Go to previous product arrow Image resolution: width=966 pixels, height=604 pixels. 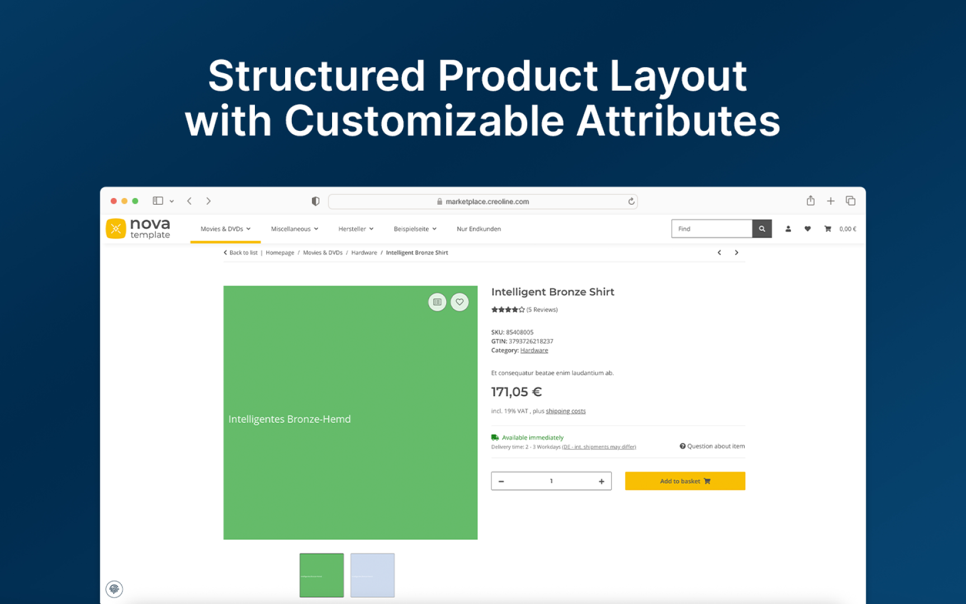(719, 253)
